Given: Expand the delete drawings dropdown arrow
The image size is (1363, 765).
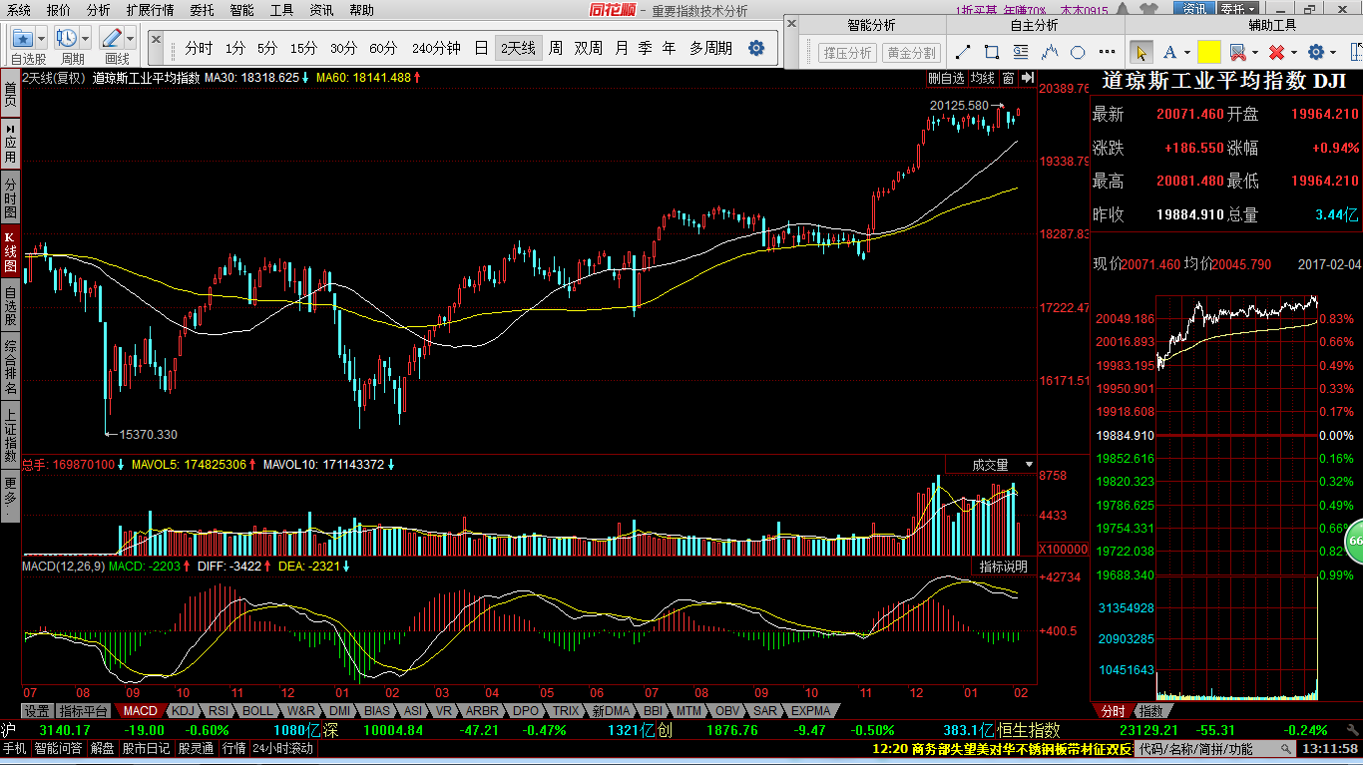Looking at the screenshot, I should (x=1294, y=52).
